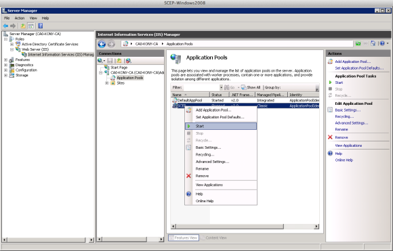
Task: Choose Set Application Pool Defaults in context menu
Action: point(221,117)
